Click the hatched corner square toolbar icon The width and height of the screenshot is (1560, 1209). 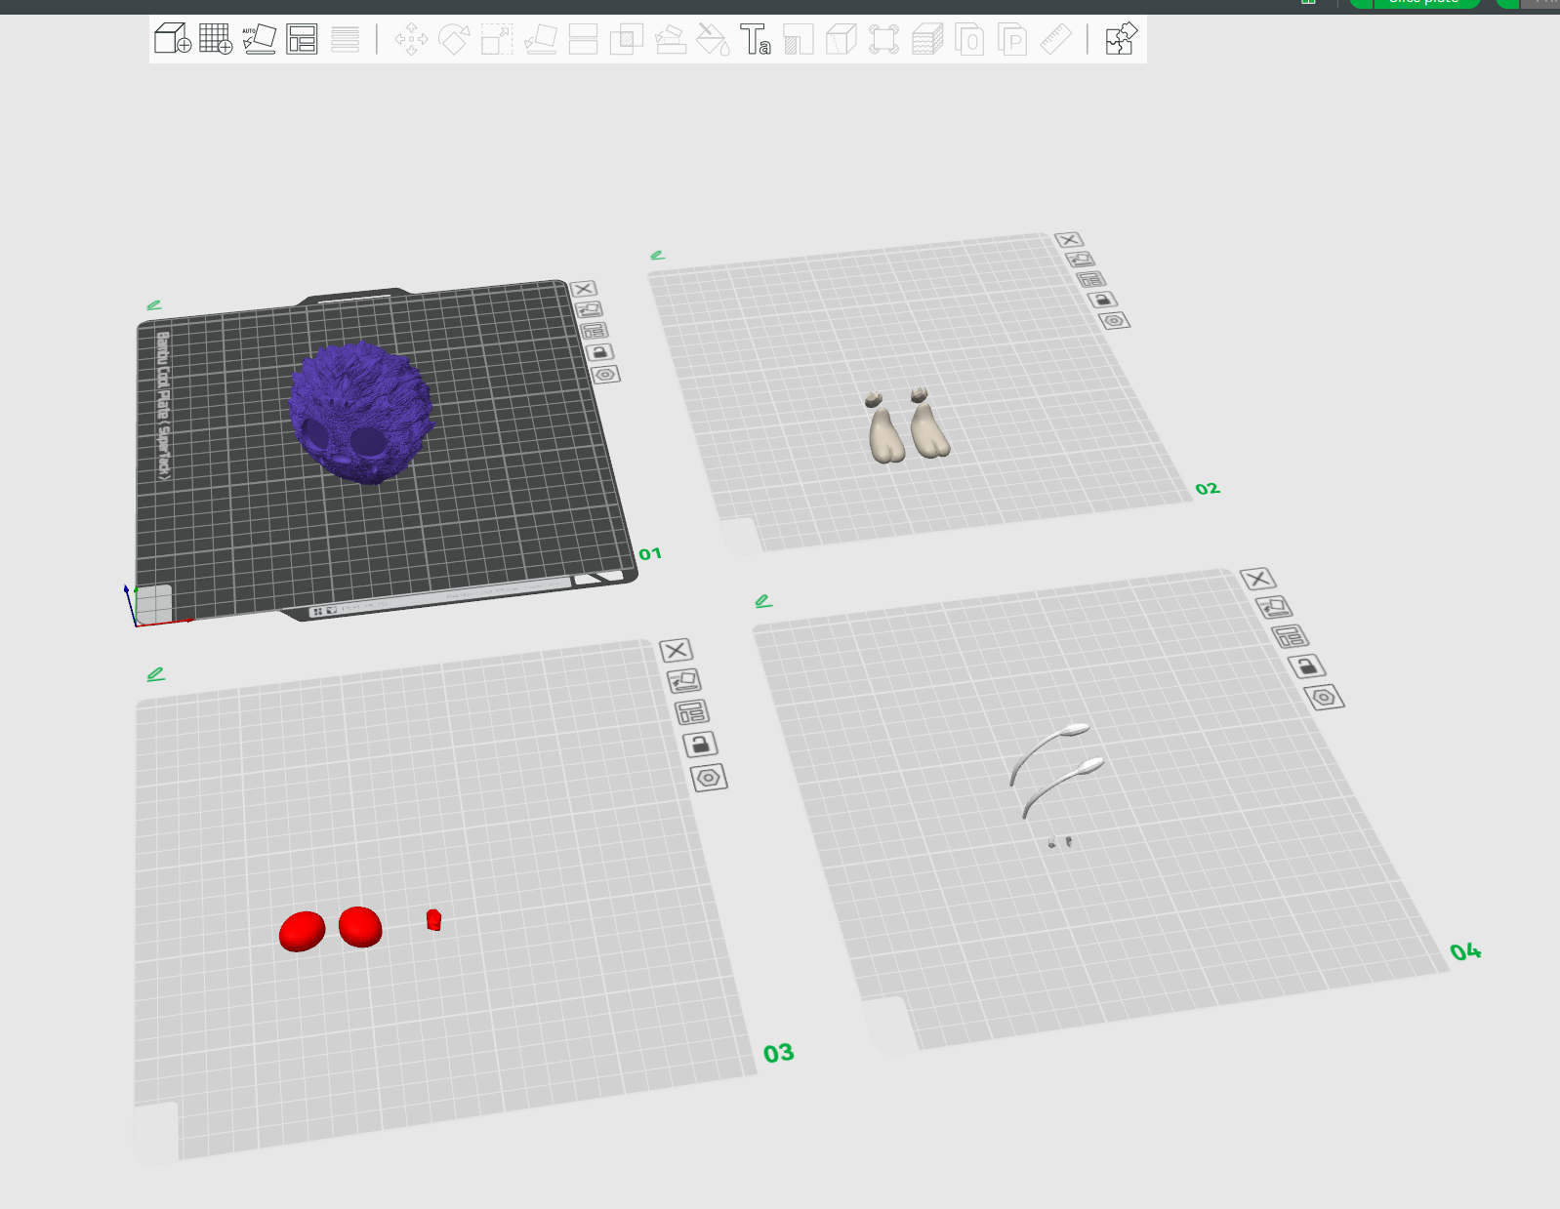(798, 39)
